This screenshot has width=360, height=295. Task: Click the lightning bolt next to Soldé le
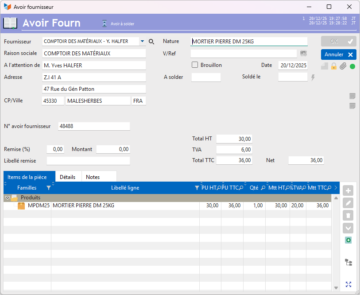tap(313, 78)
